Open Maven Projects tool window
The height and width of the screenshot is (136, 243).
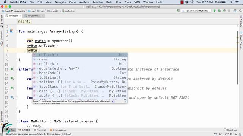tap(241, 41)
